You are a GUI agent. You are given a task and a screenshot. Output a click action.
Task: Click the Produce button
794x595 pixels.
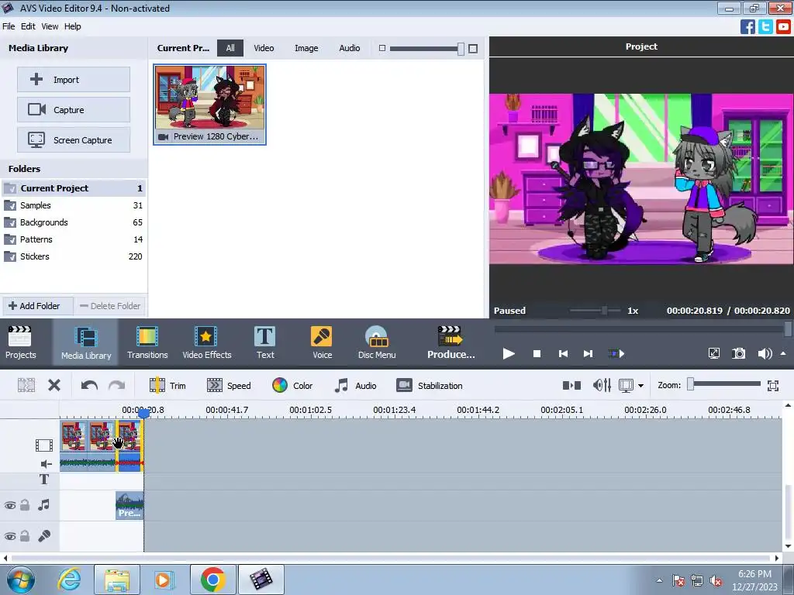click(x=451, y=342)
